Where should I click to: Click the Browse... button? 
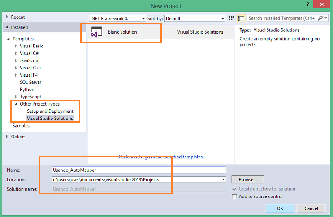(x=248, y=179)
